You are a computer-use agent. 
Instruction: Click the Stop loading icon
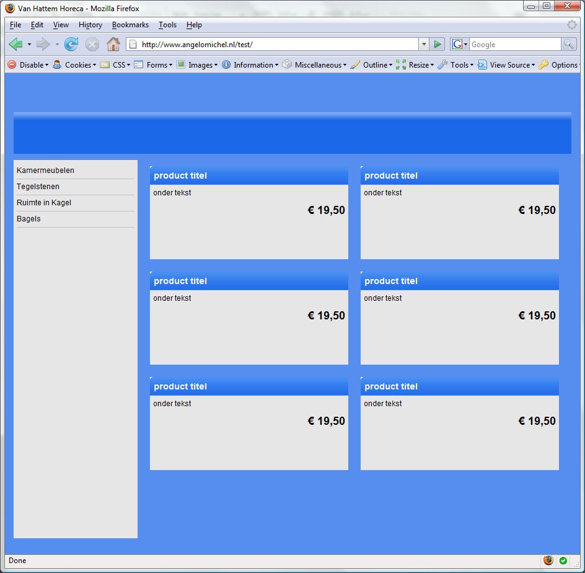click(92, 45)
